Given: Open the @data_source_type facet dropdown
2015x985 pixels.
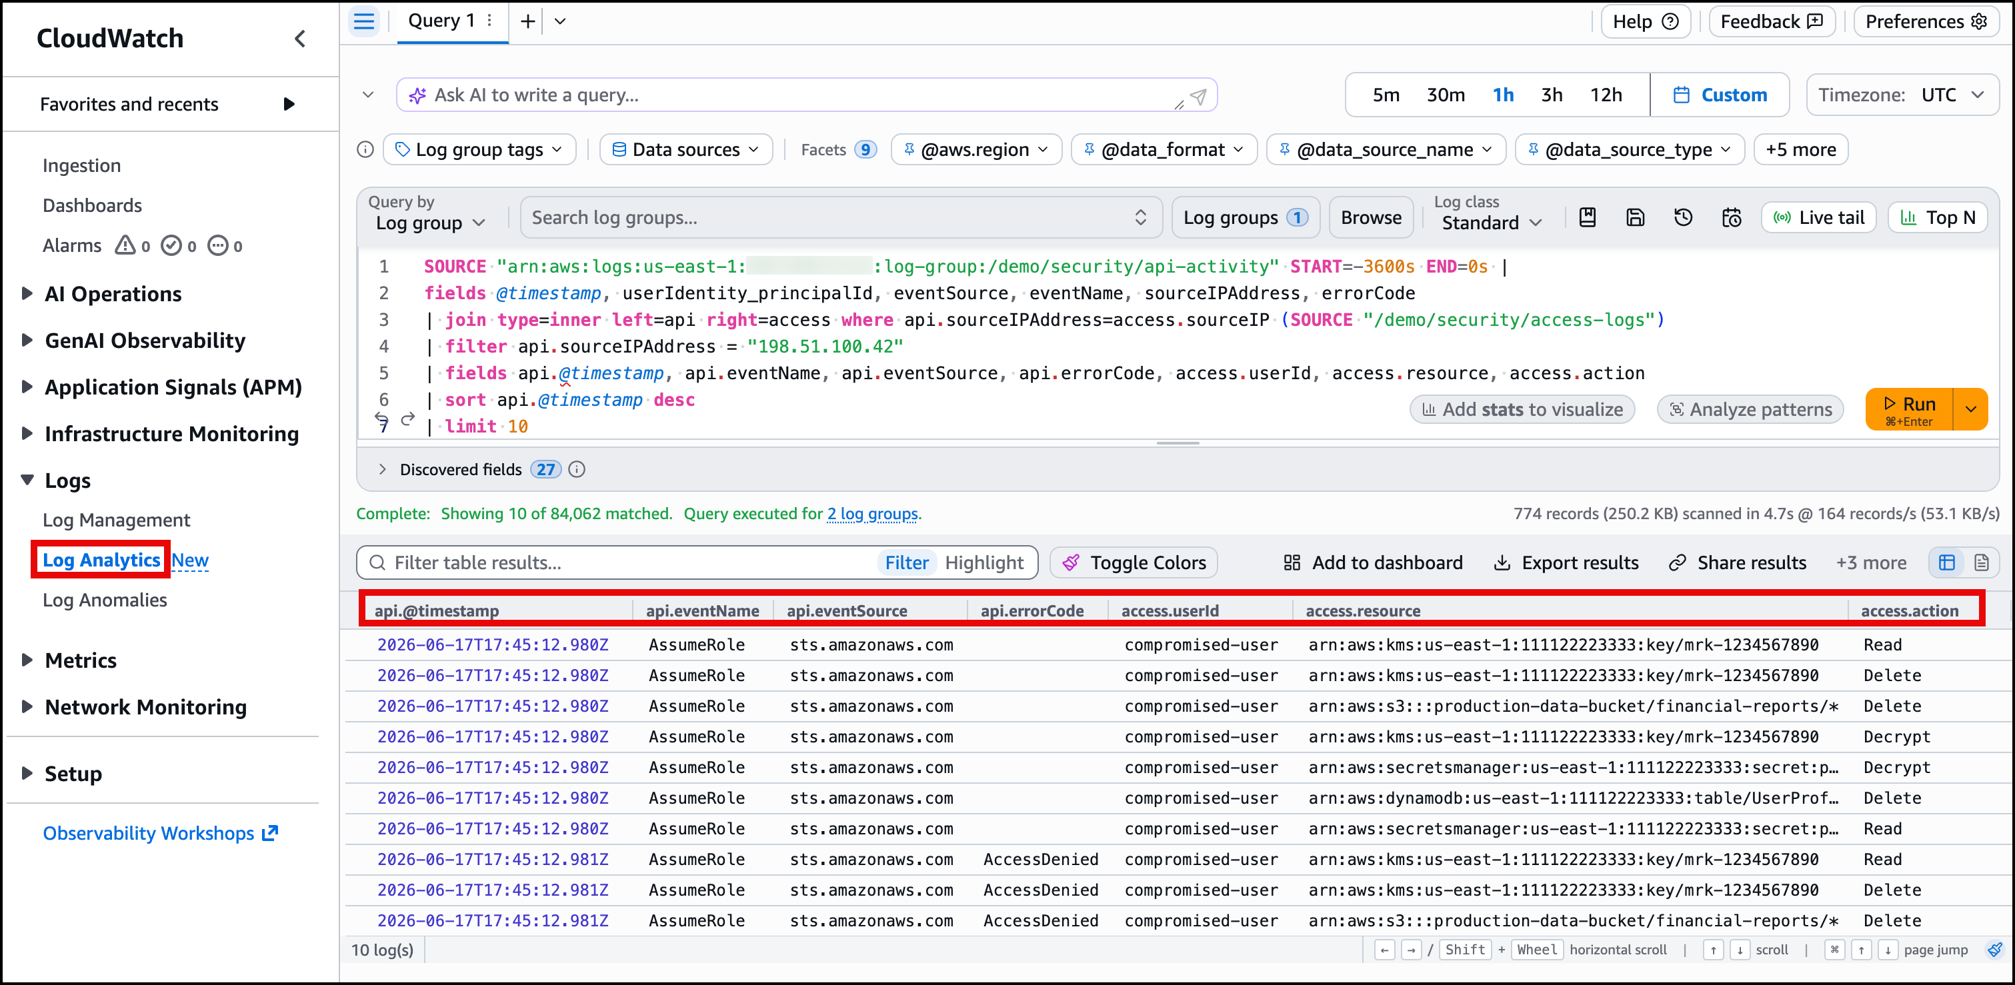Looking at the screenshot, I should 1630,149.
